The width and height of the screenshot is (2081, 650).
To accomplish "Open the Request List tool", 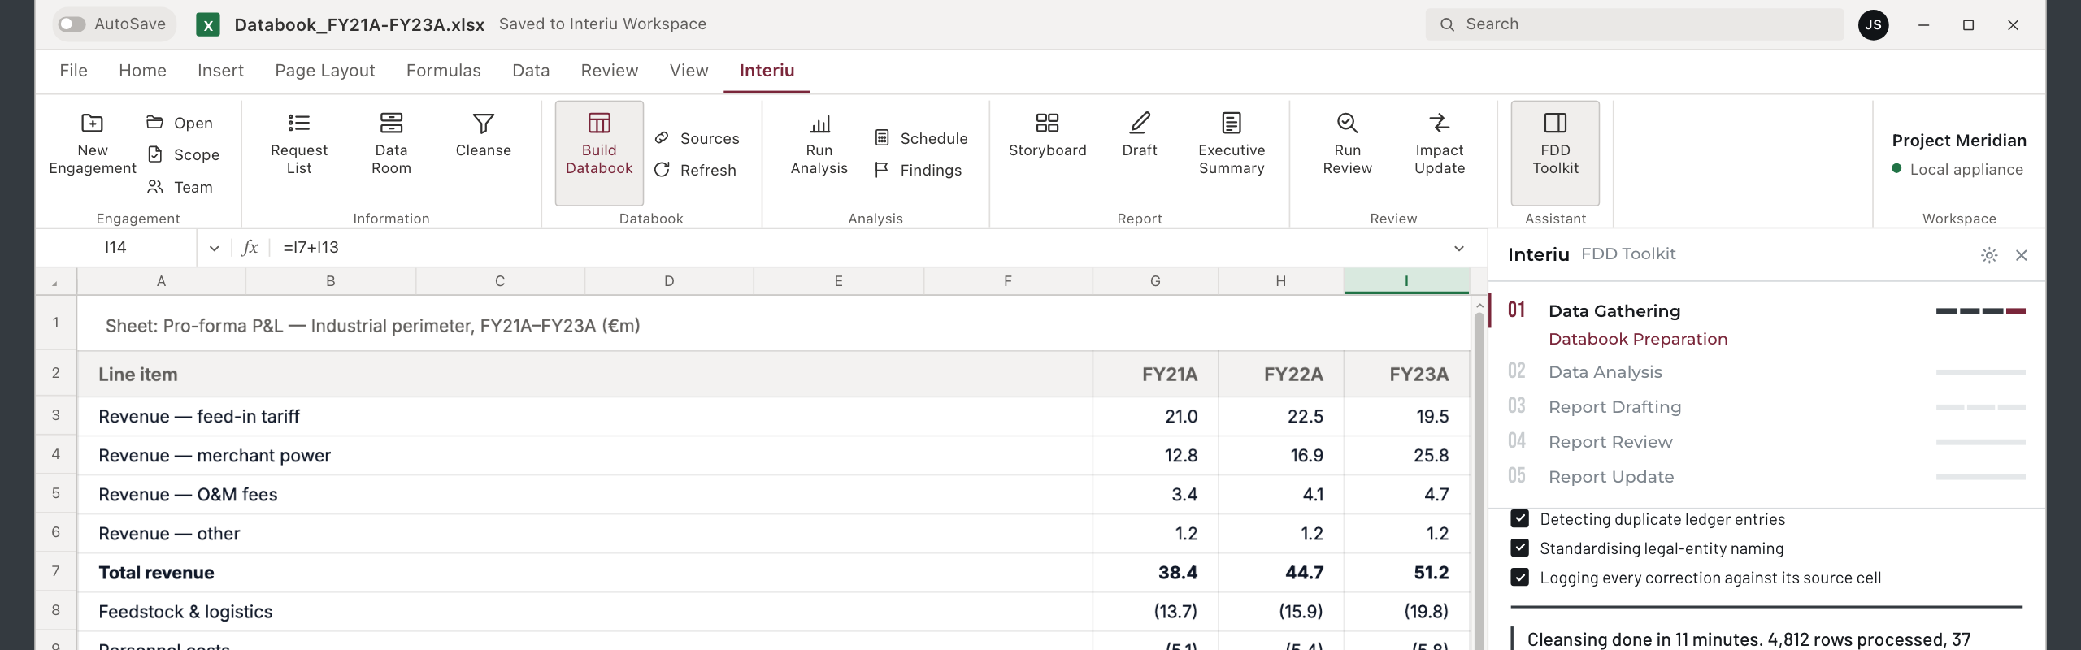I will (x=298, y=145).
